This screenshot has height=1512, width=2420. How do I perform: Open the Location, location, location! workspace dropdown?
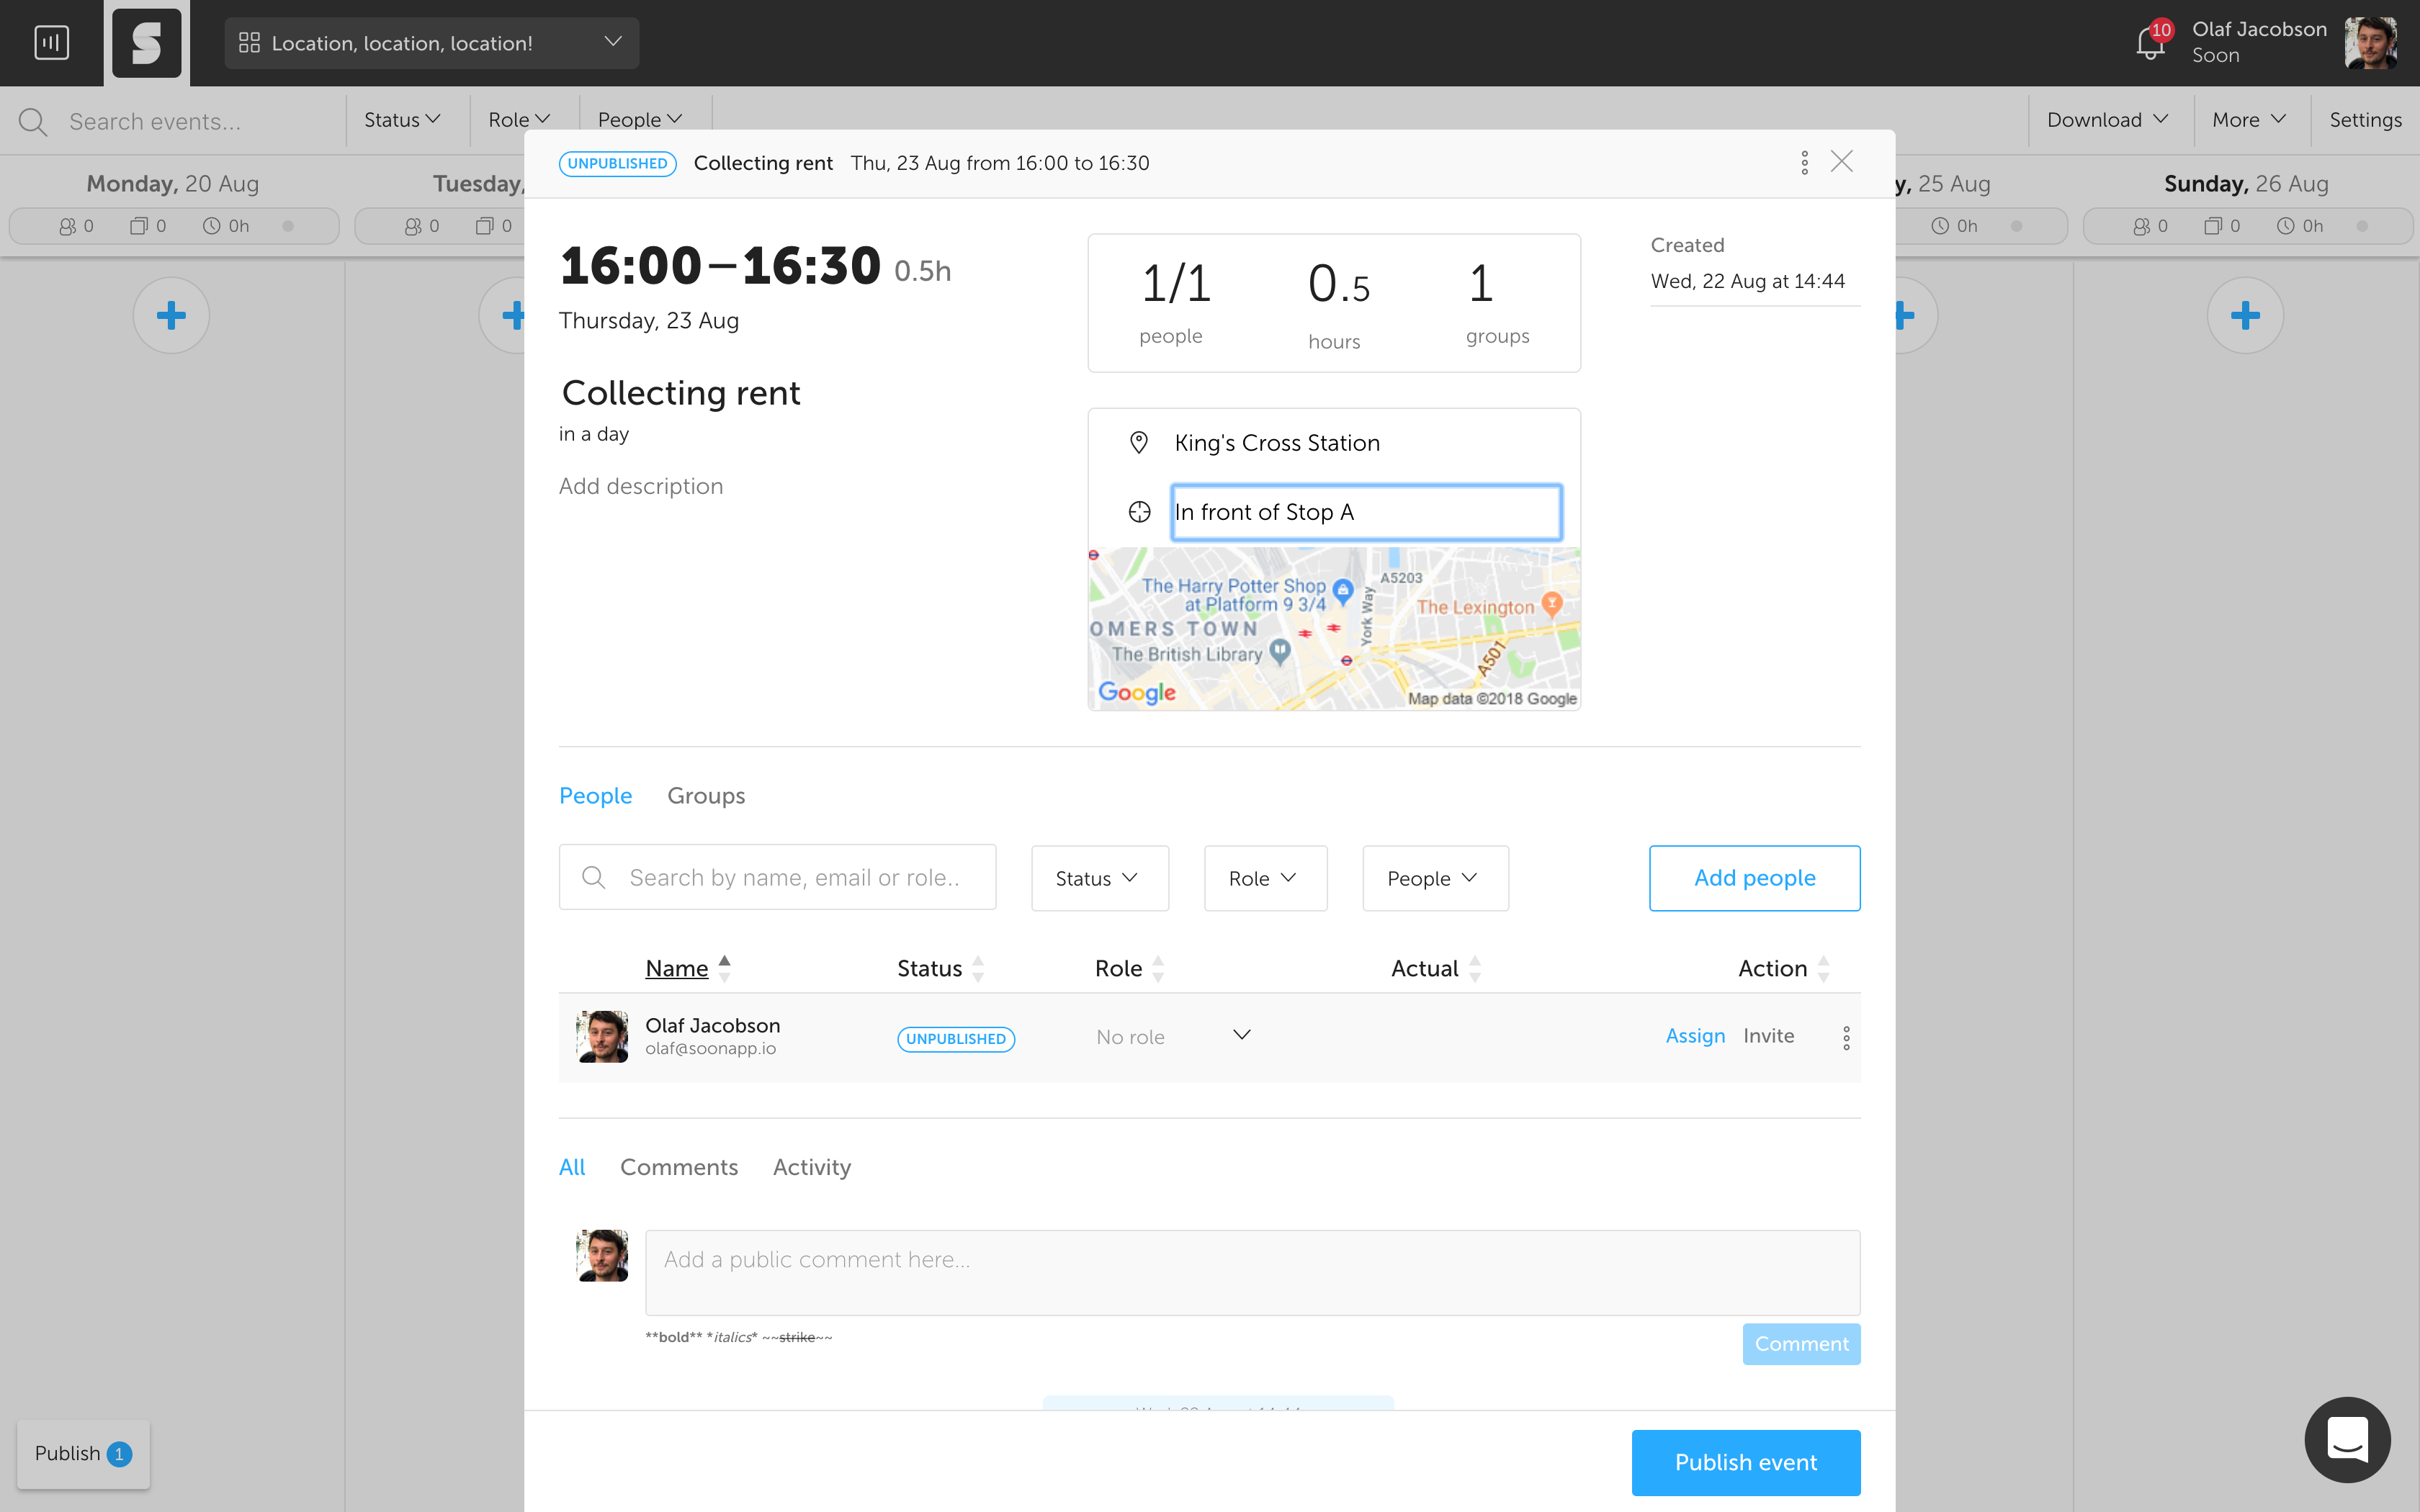click(x=431, y=43)
